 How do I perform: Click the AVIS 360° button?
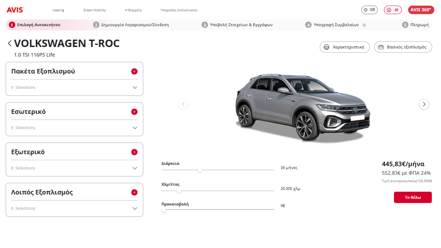click(x=421, y=10)
